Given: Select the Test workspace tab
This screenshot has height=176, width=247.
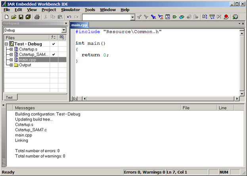Looking at the screenshot, I should click(x=9, y=98).
